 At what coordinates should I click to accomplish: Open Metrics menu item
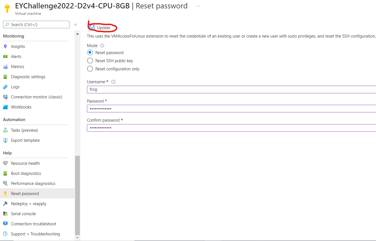17,67
